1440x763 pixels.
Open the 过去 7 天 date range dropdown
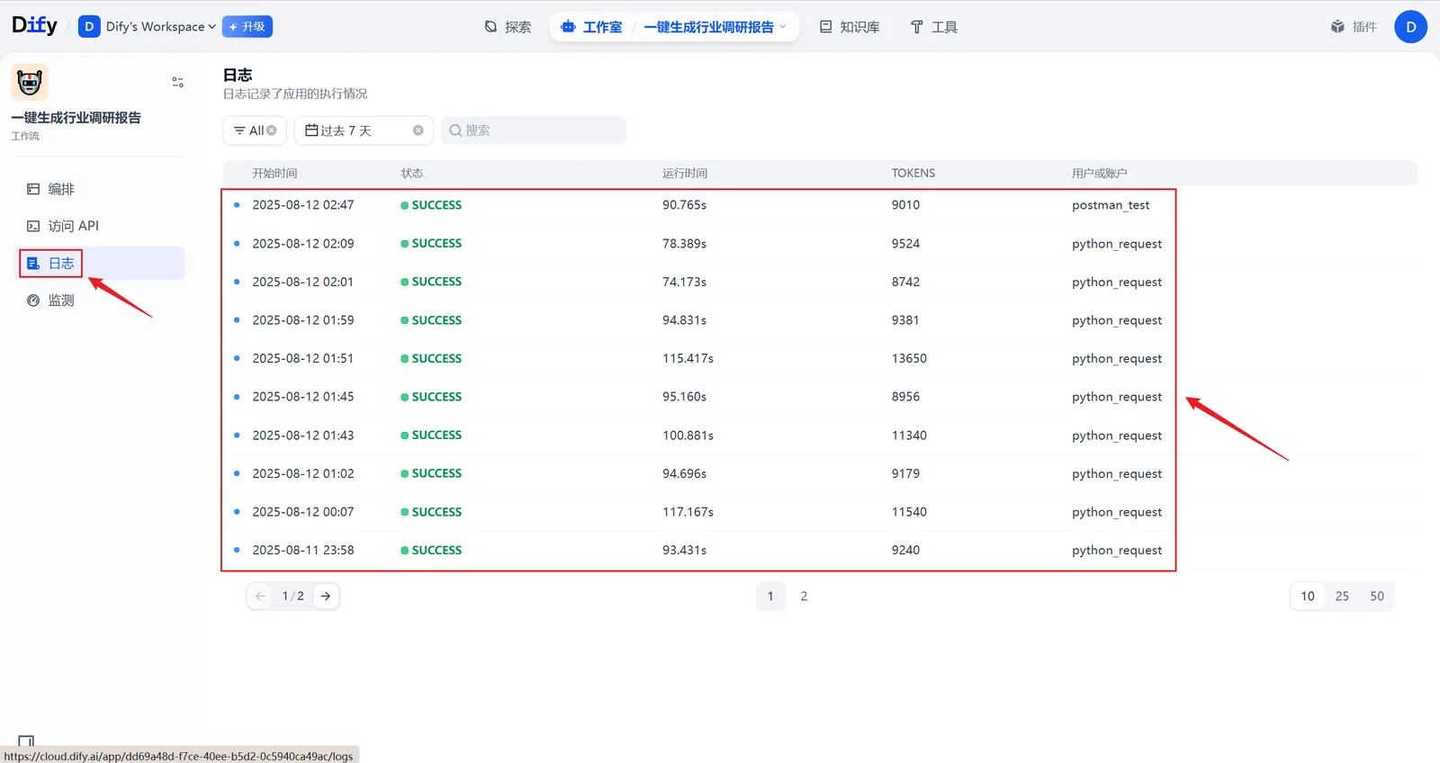tap(364, 130)
